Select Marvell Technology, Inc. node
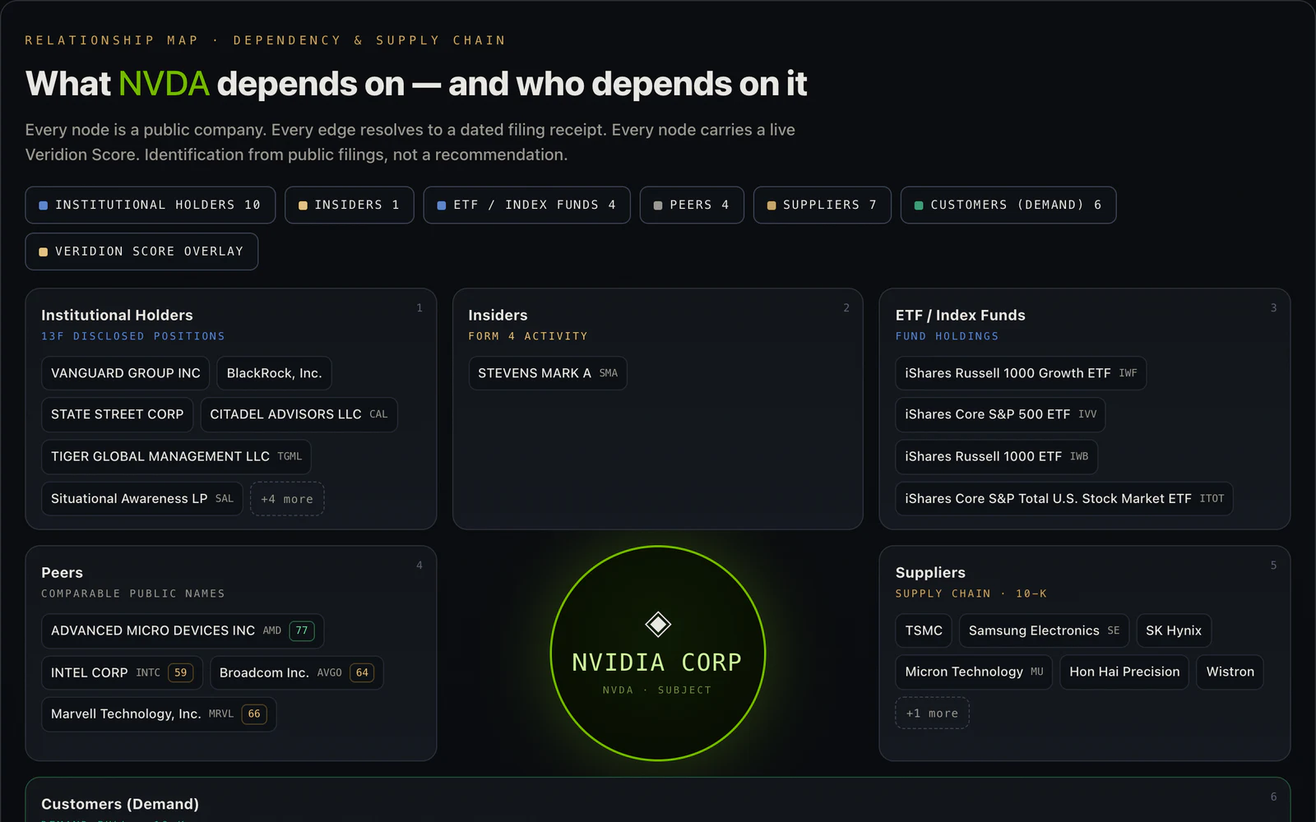The image size is (1316, 822). tap(159, 714)
